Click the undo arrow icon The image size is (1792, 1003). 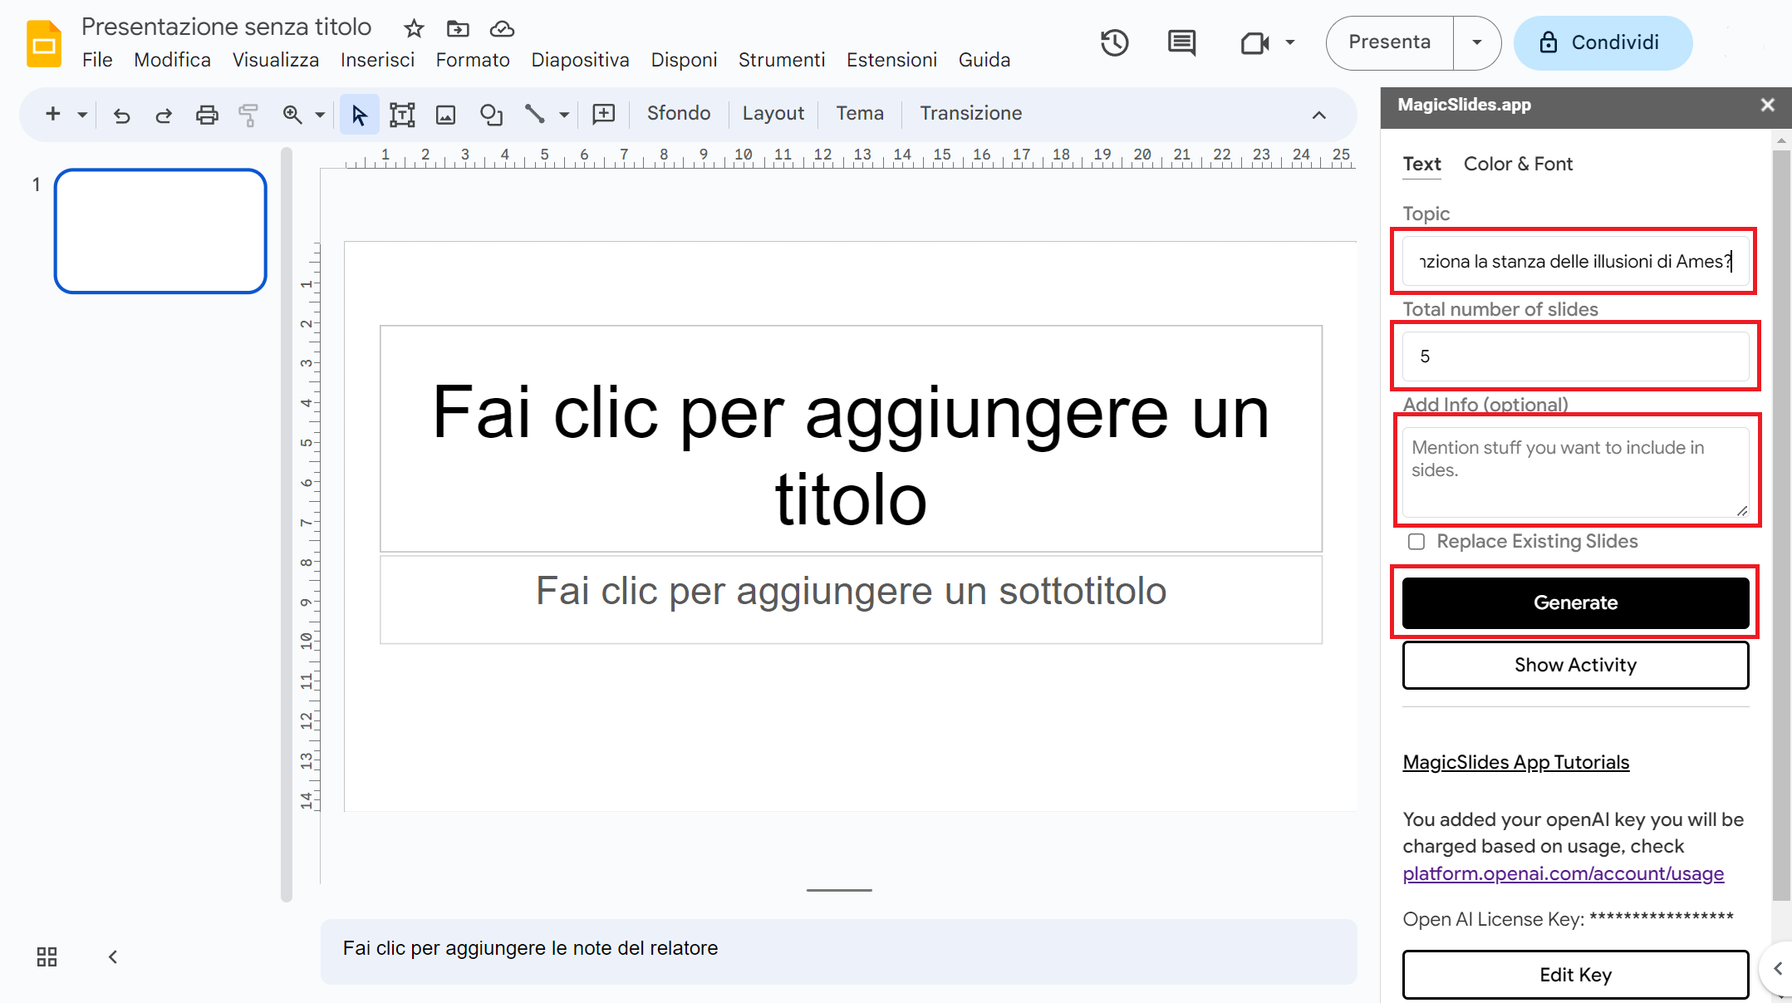click(x=122, y=115)
